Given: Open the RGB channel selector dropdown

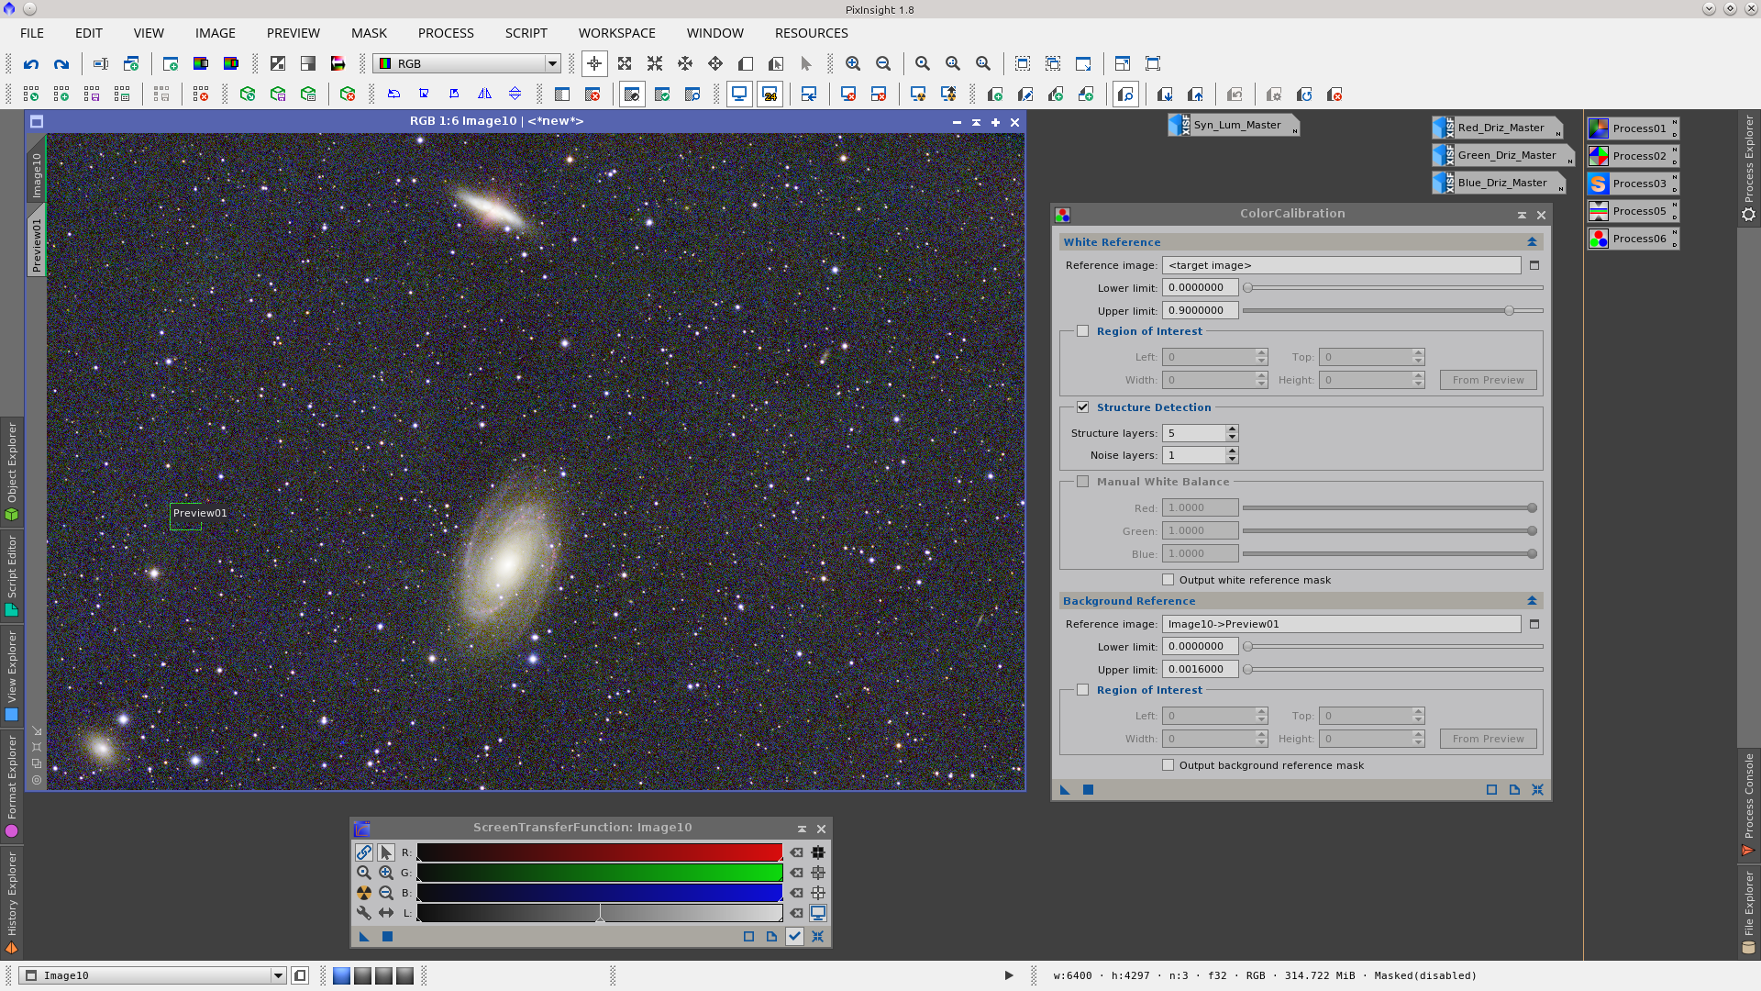Looking at the screenshot, I should [x=551, y=63].
